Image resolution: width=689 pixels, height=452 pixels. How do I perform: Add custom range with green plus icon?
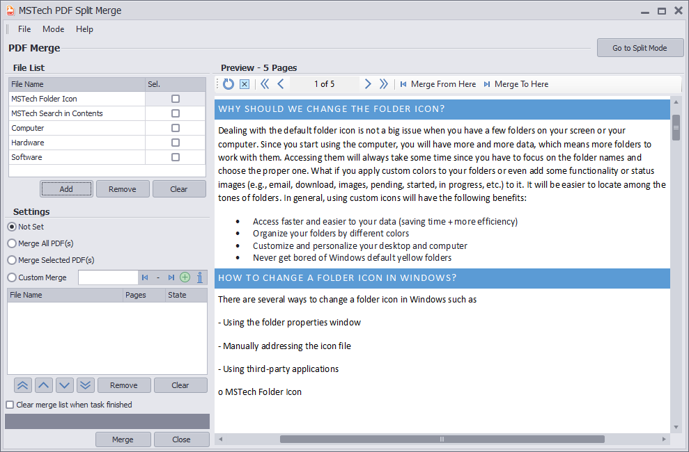pos(185,277)
